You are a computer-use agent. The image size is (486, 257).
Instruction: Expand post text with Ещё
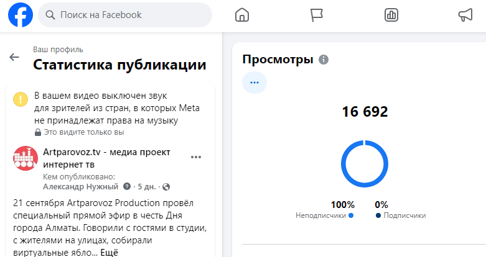[109, 253]
